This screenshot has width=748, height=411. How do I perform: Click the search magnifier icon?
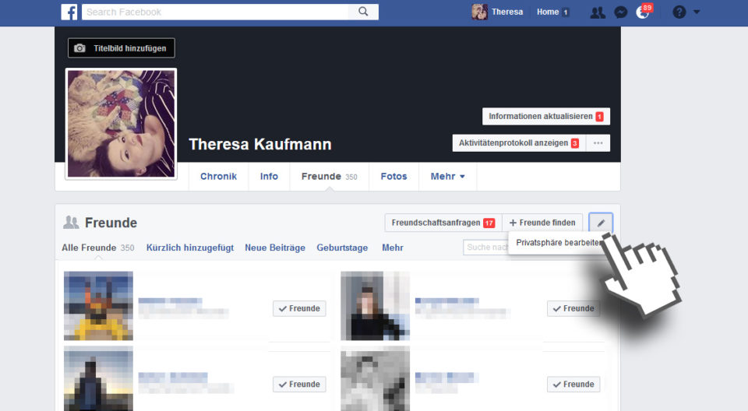pos(363,12)
